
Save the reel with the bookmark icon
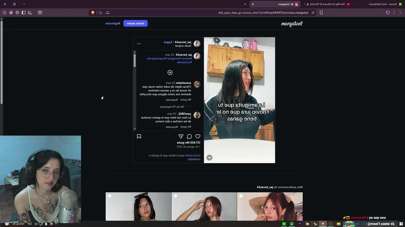139,137
